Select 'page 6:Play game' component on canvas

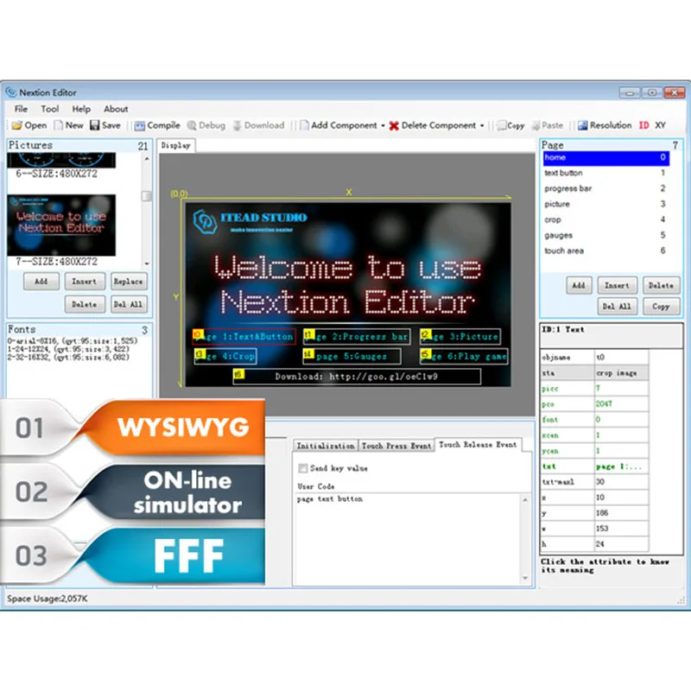pyautogui.click(x=464, y=356)
